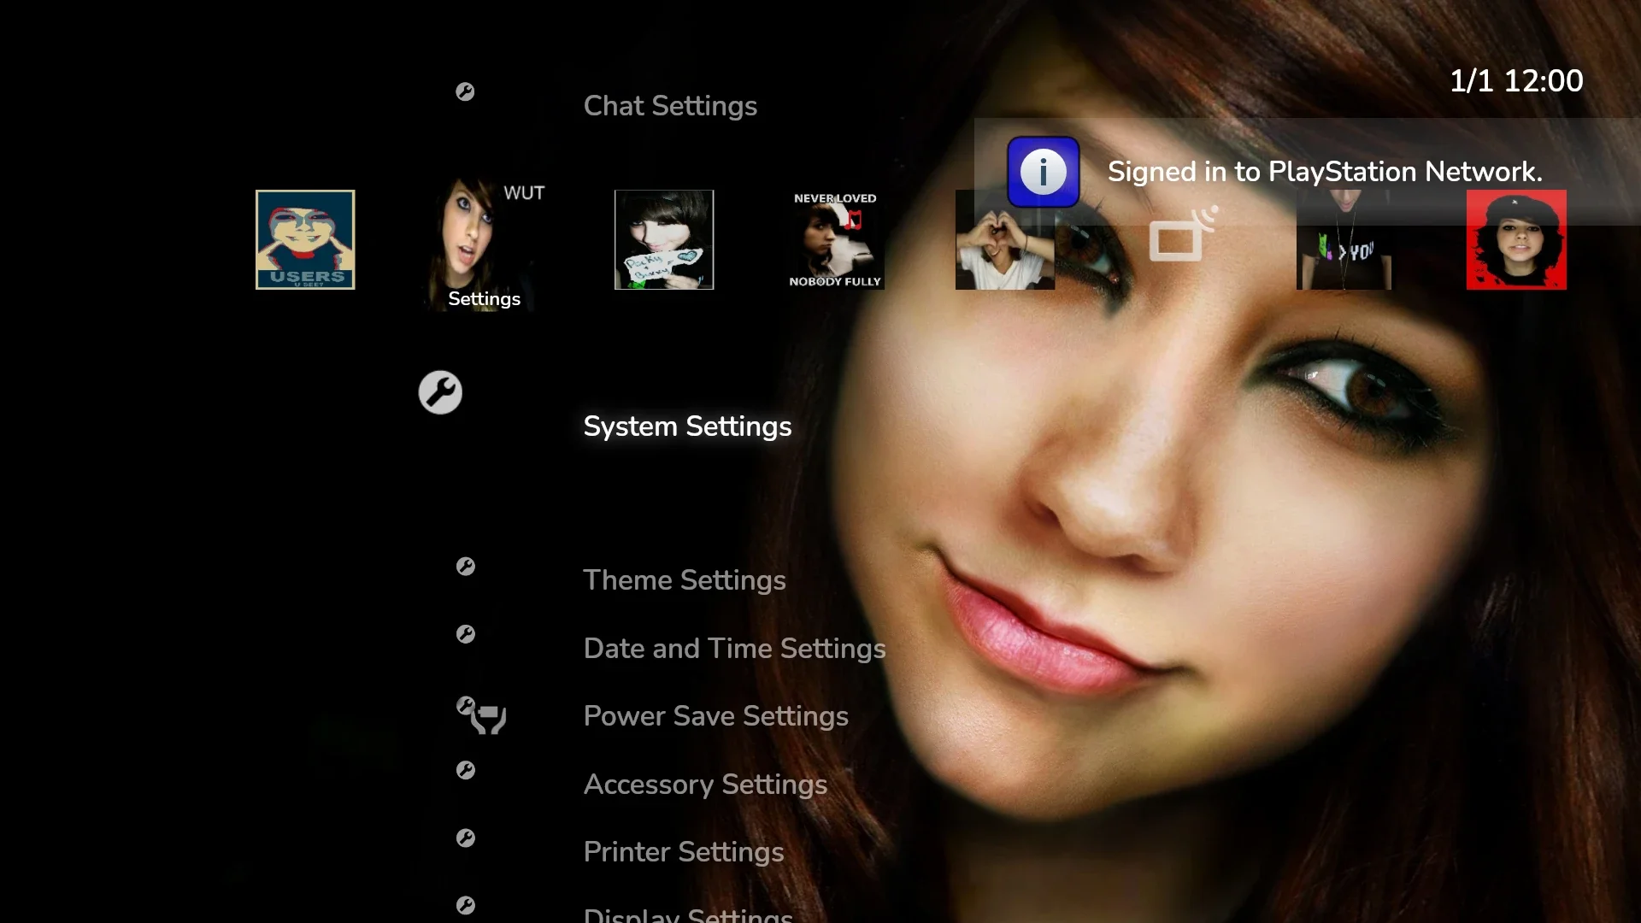Click the large System Settings wrench icon
The width and height of the screenshot is (1641, 923).
point(440,392)
